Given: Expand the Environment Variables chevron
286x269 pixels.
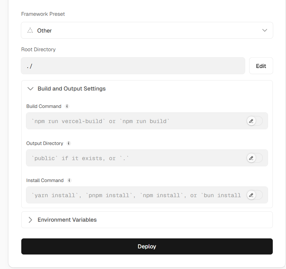Looking at the screenshot, I should click(30, 220).
